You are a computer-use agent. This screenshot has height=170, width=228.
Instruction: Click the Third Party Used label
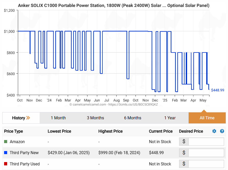pos(25,164)
